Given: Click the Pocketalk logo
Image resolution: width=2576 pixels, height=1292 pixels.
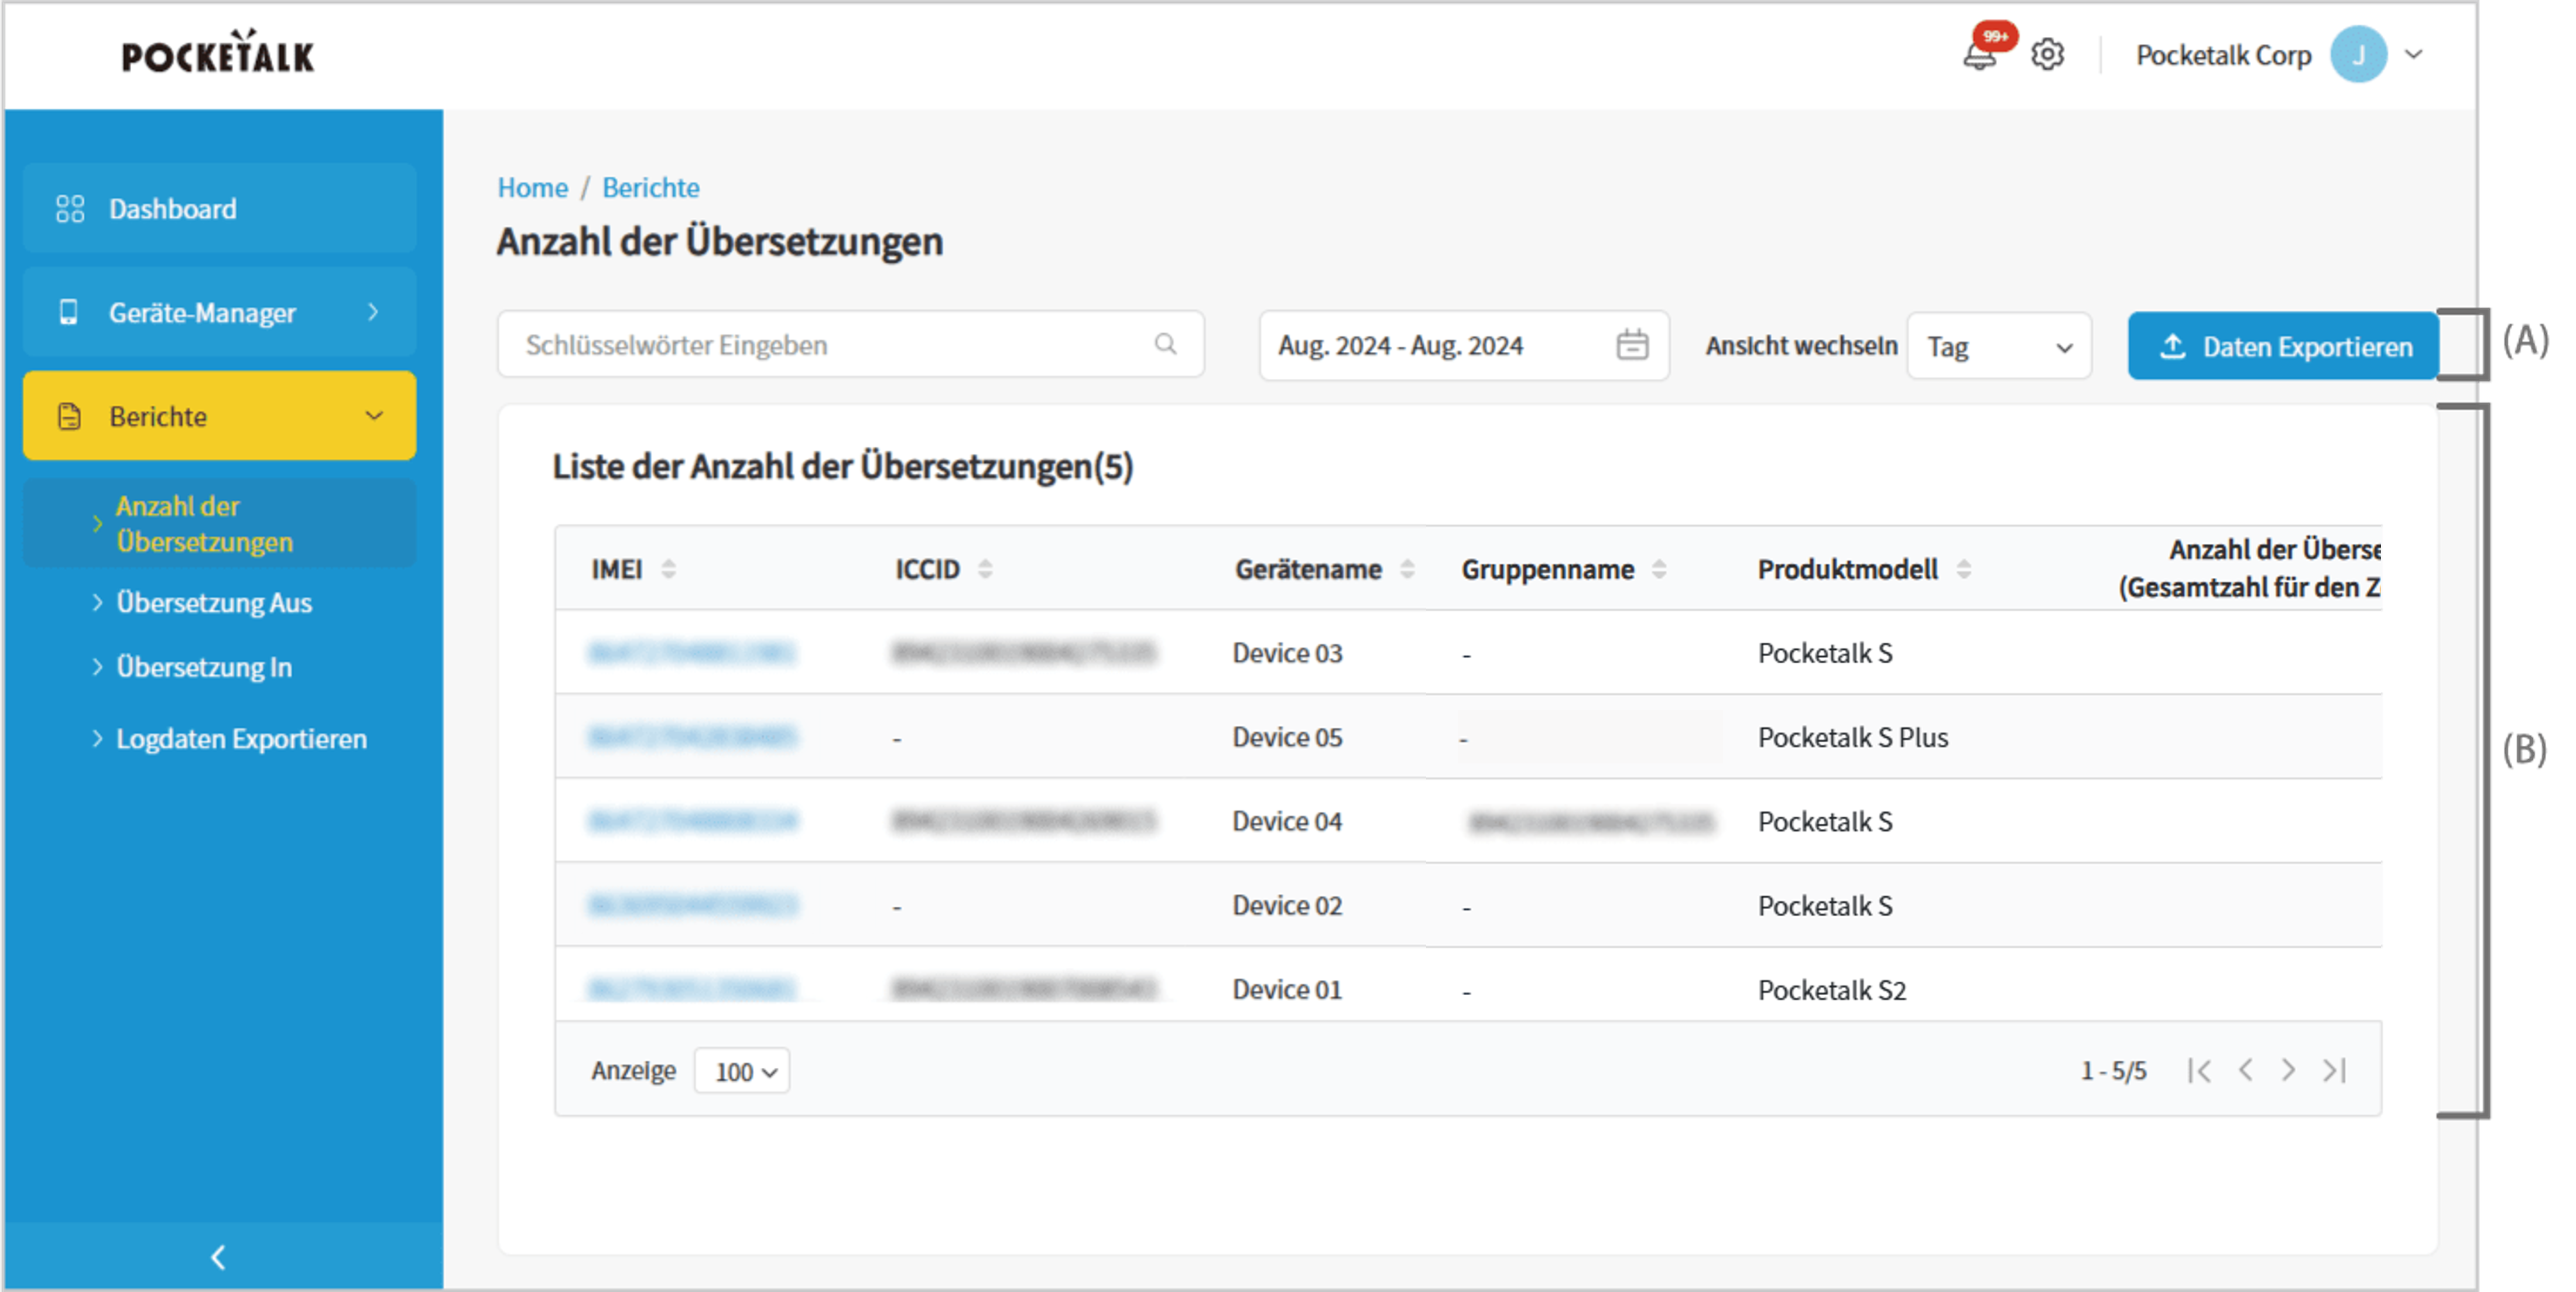Looking at the screenshot, I should 218,53.
